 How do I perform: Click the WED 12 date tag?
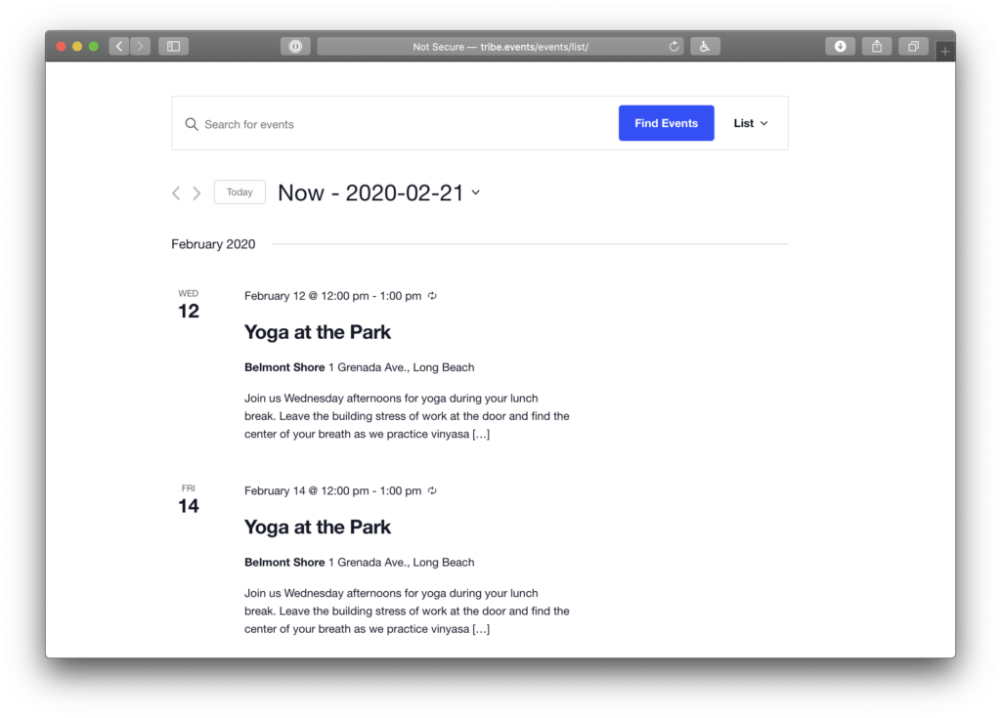click(189, 304)
